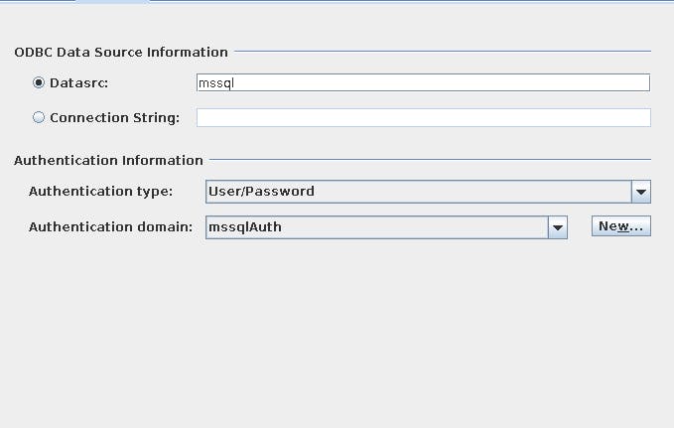
Task: Click the Connection String label text
Action: click(114, 117)
